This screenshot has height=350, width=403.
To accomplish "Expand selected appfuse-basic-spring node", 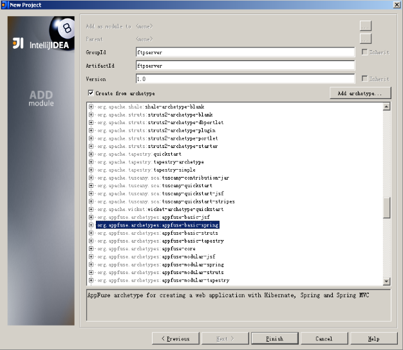I will click(91, 225).
